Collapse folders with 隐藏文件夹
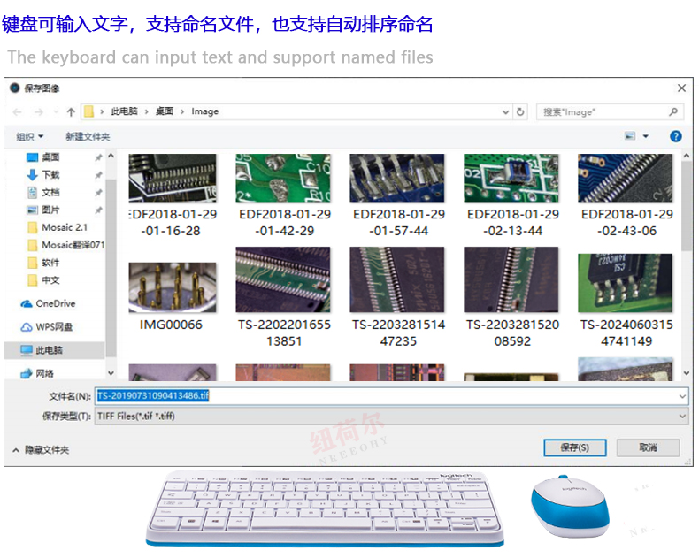Screen dimensions: 699x558 [41, 450]
